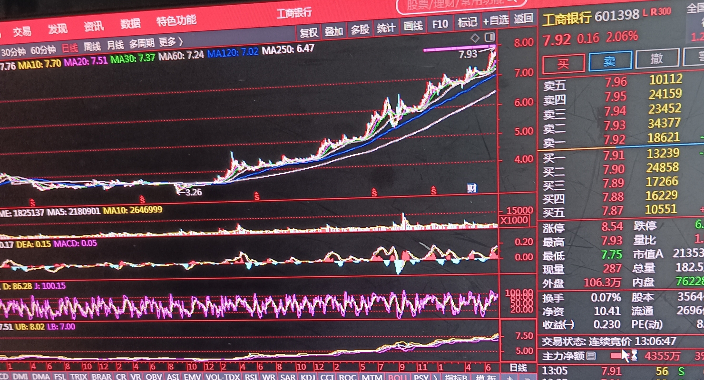The width and height of the screenshot is (704, 380).
Task: Select the 买一 7.91 bid row
Action: coord(621,155)
